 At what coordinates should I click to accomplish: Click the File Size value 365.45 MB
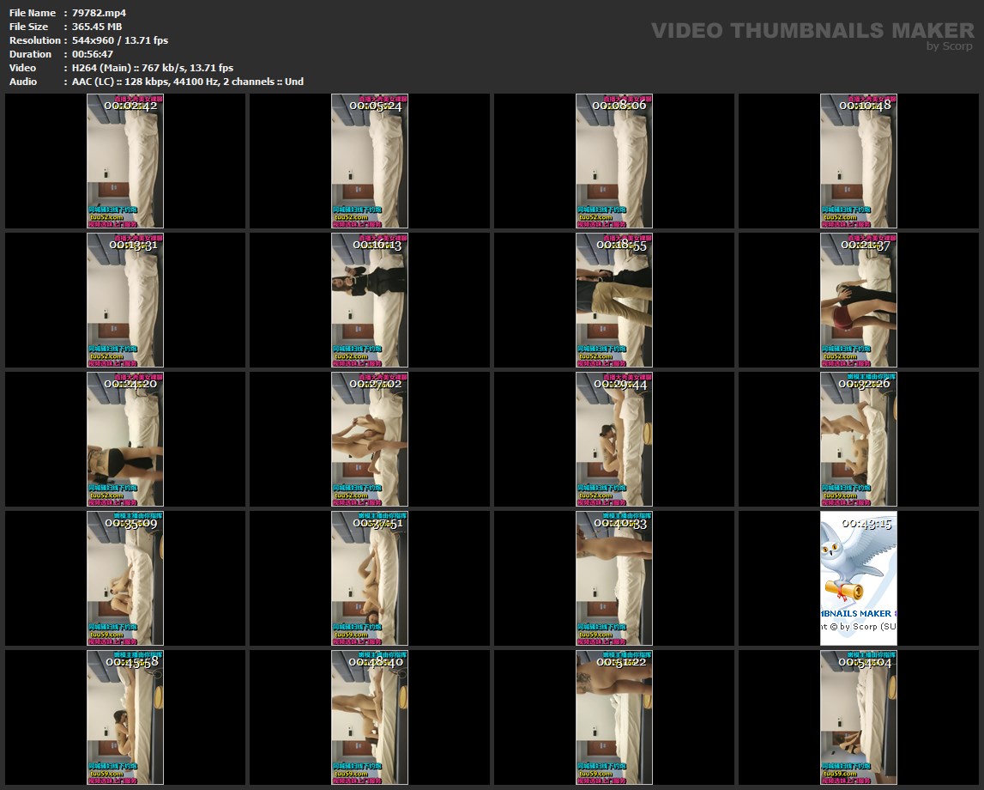click(97, 27)
